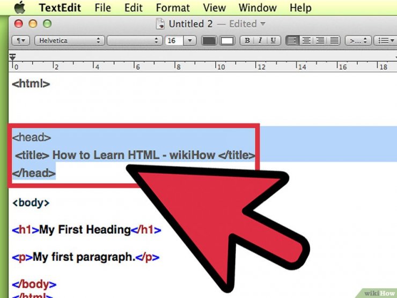
Task: Zoom the Untitled 2 window
Action: (x=47, y=24)
